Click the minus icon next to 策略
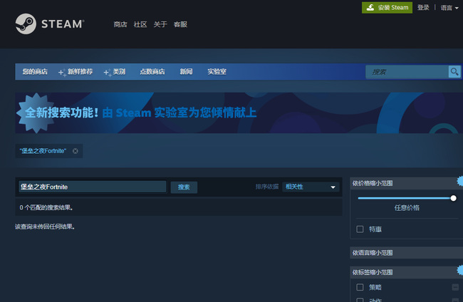Image resolution: width=463 pixels, height=302 pixels. pos(455,287)
